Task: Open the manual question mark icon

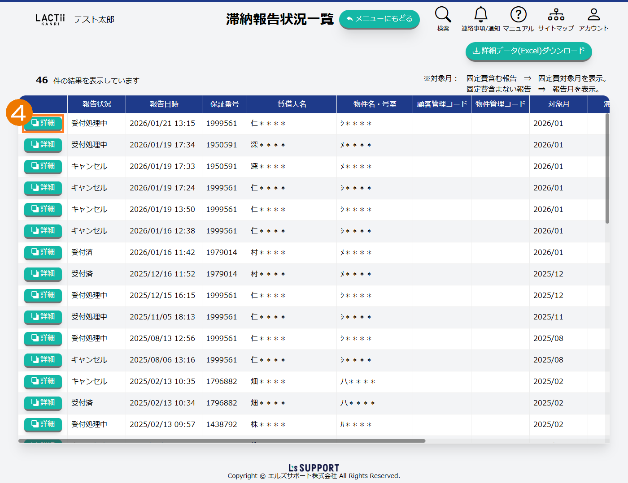Action: (518, 15)
